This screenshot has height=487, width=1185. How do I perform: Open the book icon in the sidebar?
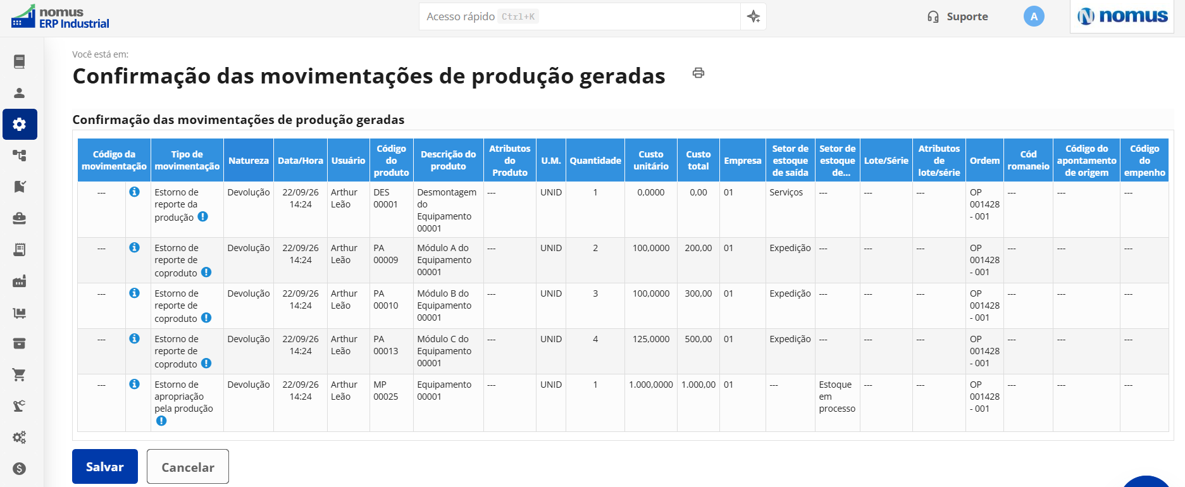[20, 61]
